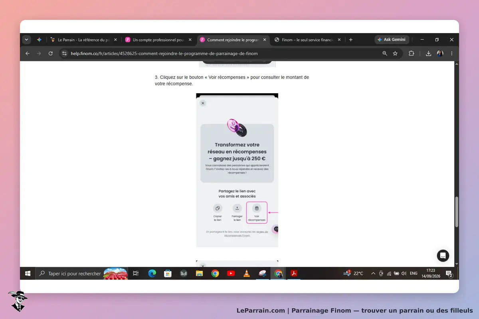Open YouTube from the taskbar
The height and width of the screenshot is (319, 479).
click(231, 274)
